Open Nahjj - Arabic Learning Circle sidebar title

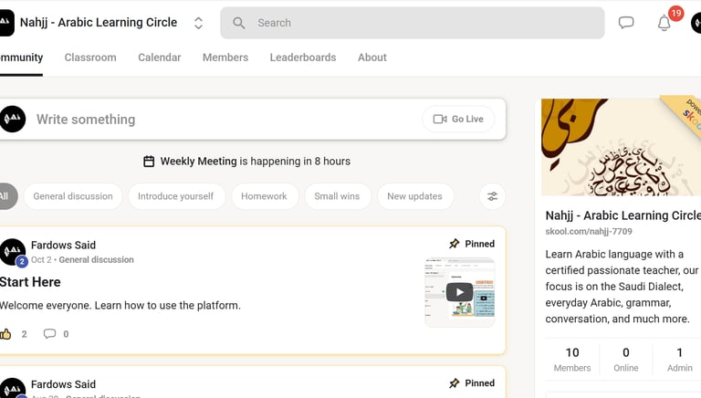coord(623,215)
